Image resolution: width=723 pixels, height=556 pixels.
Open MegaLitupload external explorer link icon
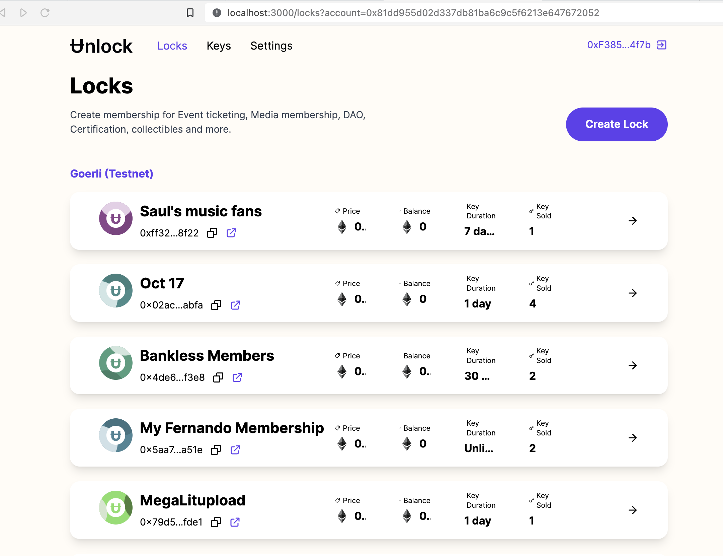tap(235, 522)
